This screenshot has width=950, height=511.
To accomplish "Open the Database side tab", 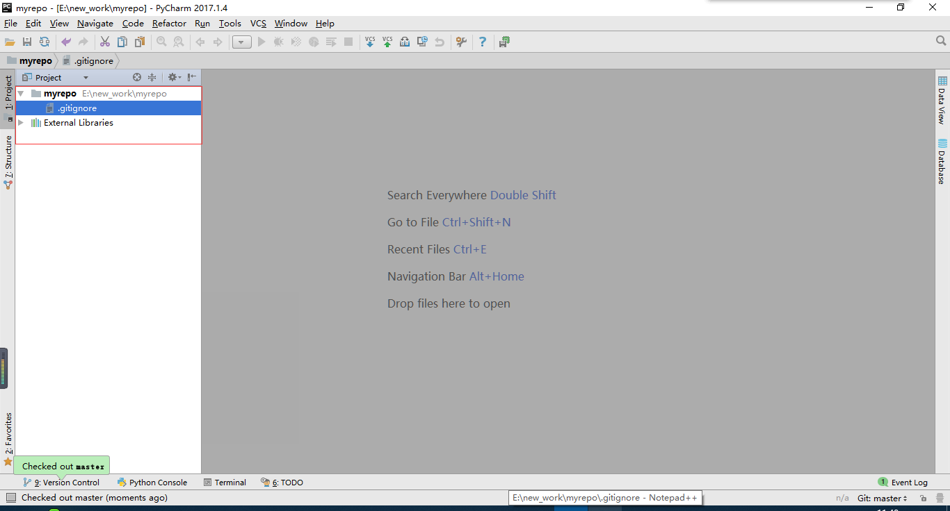I will click(942, 162).
